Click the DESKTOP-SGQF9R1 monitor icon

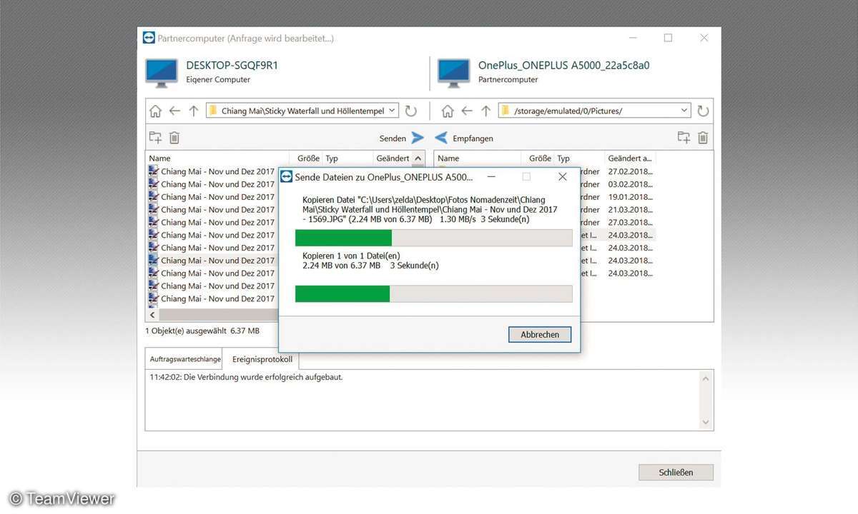[162, 73]
